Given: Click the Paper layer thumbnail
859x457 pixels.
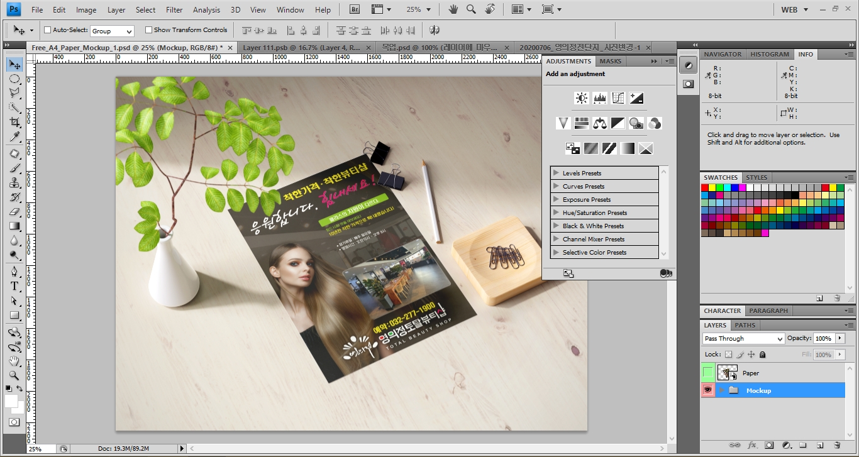Looking at the screenshot, I should click(x=727, y=373).
